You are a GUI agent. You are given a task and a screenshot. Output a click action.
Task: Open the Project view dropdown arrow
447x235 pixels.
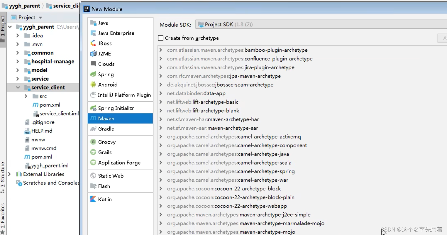point(40,18)
